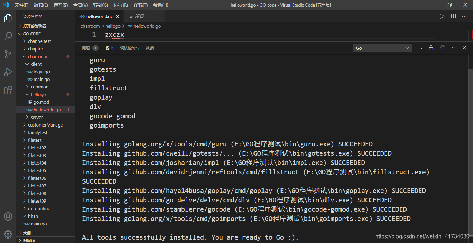Switch to the 问题 panel tab
The image size is (473, 243).
pos(86,48)
